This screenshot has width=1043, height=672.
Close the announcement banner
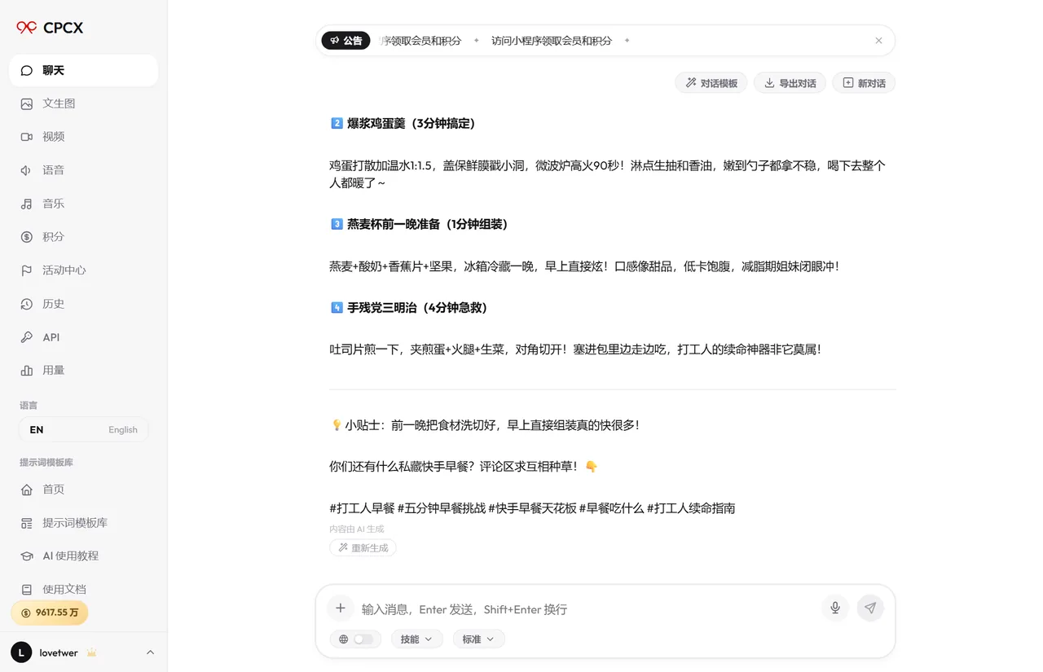pyautogui.click(x=878, y=41)
